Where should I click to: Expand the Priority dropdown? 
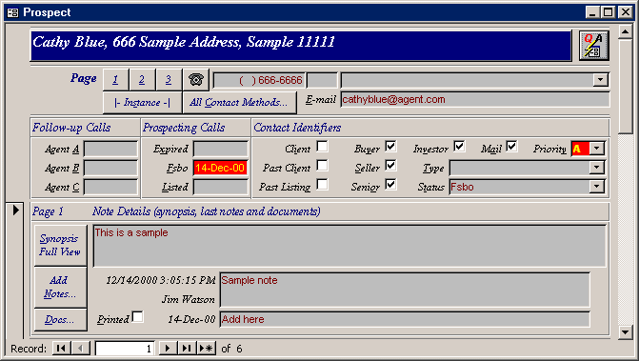(x=597, y=149)
